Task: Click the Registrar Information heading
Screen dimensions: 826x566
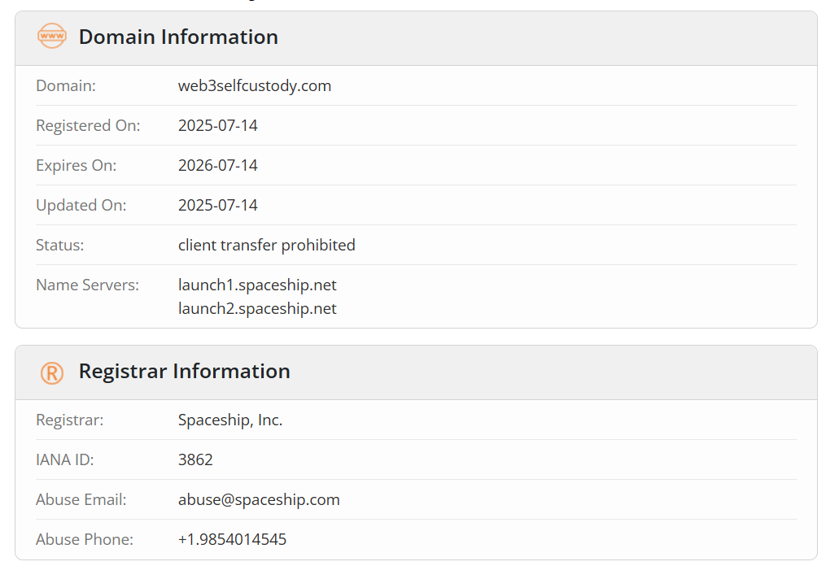Action: (185, 371)
